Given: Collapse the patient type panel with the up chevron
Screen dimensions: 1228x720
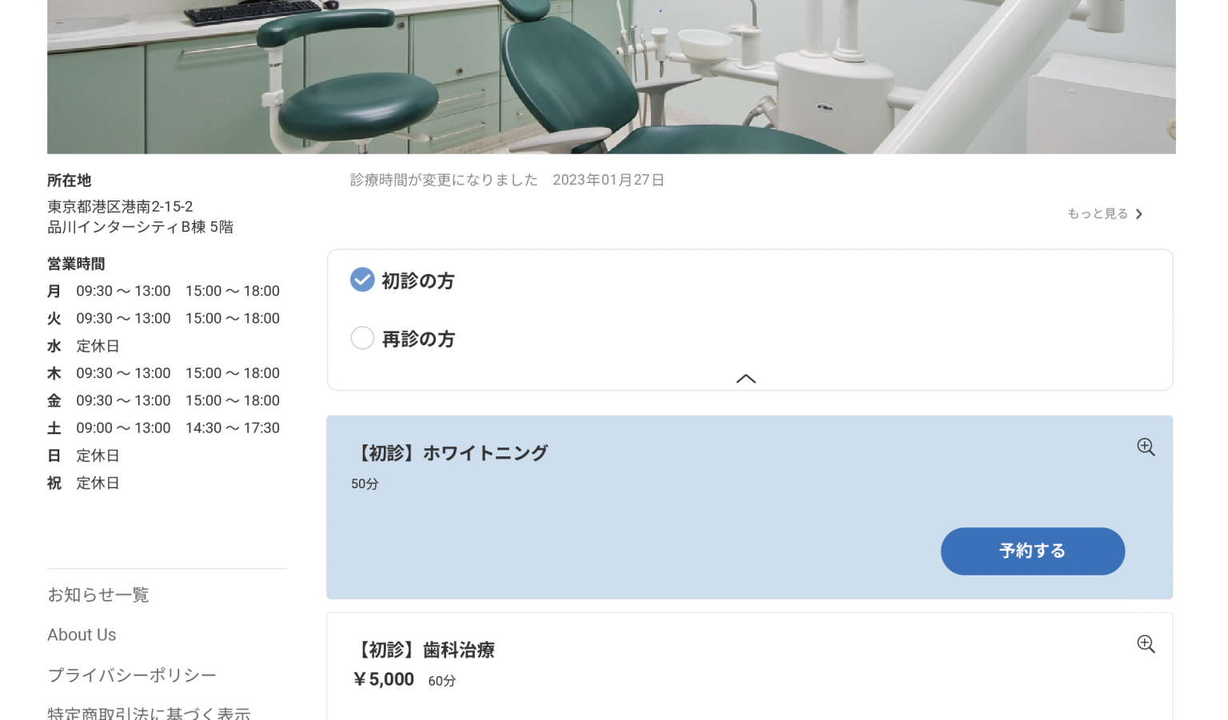Looking at the screenshot, I should point(745,379).
